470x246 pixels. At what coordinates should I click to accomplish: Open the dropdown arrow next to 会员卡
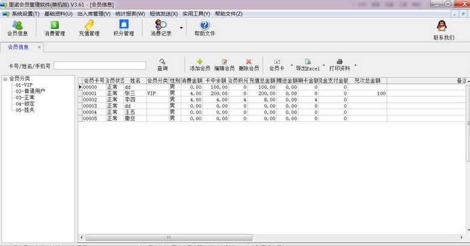click(x=292, y=65)
